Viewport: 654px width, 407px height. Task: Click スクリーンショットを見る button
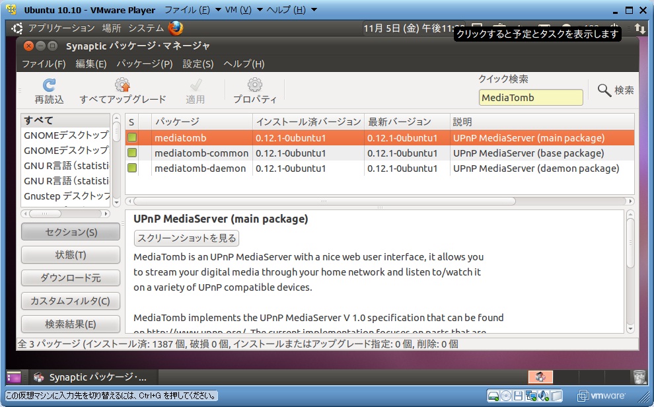[x=186, y=238]
